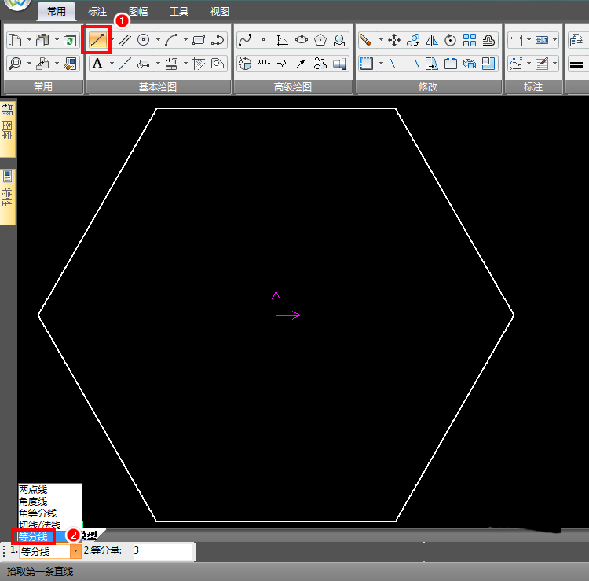Switch to the 常用 ribbon tab

[57, 12]
